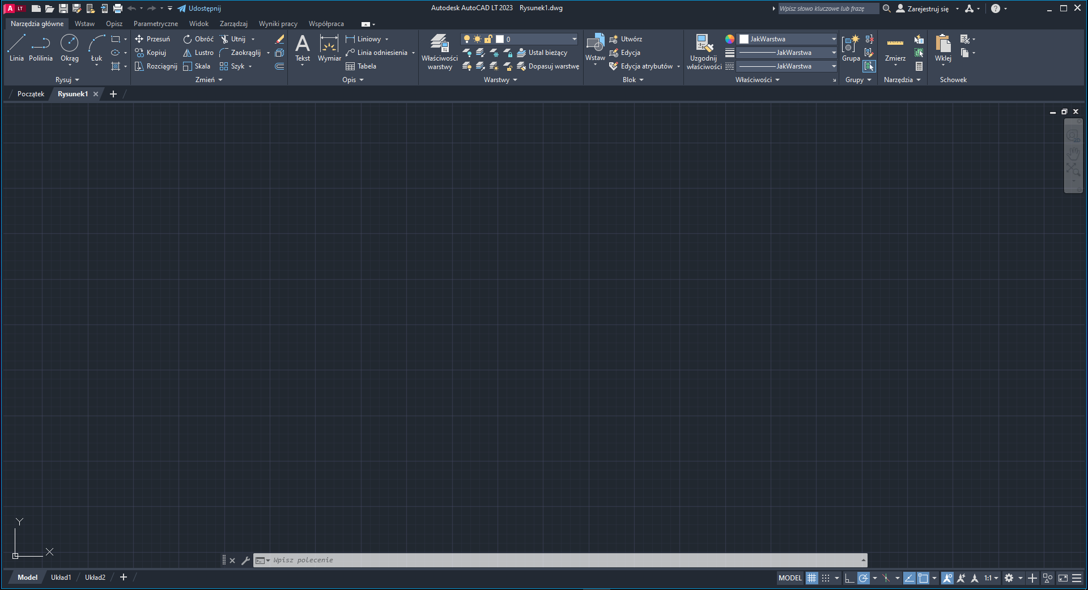Toggle snap mode dots in status bar
Image resolution: width=1088 pixels, height=590 pixels.
tap(826, 578)
